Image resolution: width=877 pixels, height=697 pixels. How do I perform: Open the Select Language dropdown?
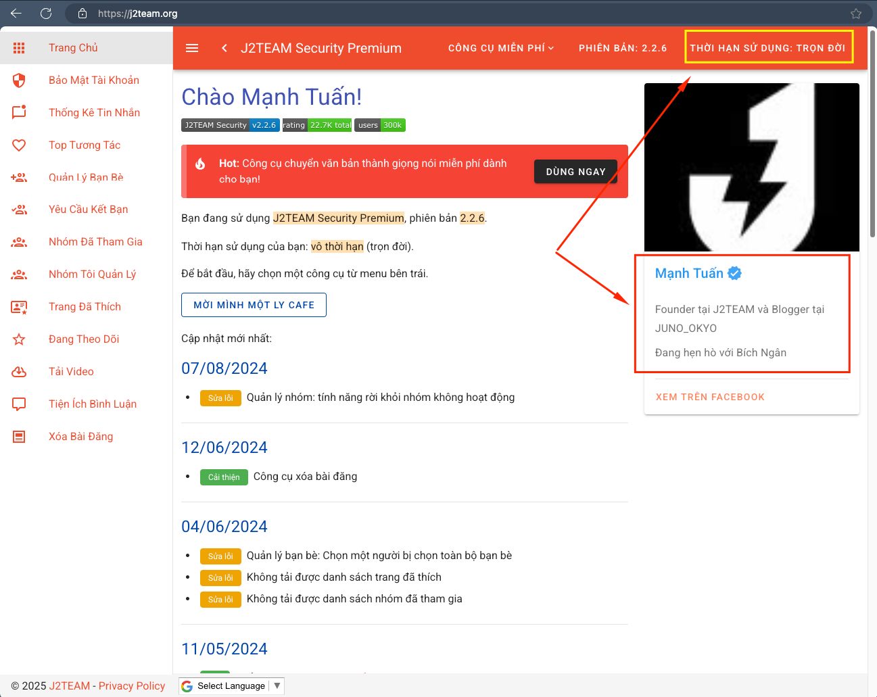point(231,686)
